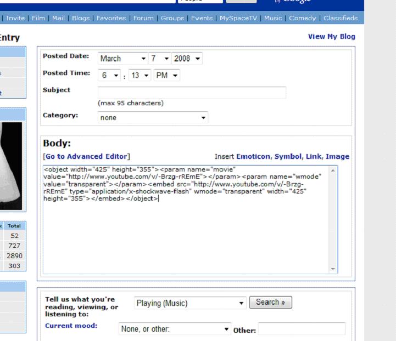Screen dimensions: 396x341
Task: Click the View My Blog link
Action: coord(332,37)
